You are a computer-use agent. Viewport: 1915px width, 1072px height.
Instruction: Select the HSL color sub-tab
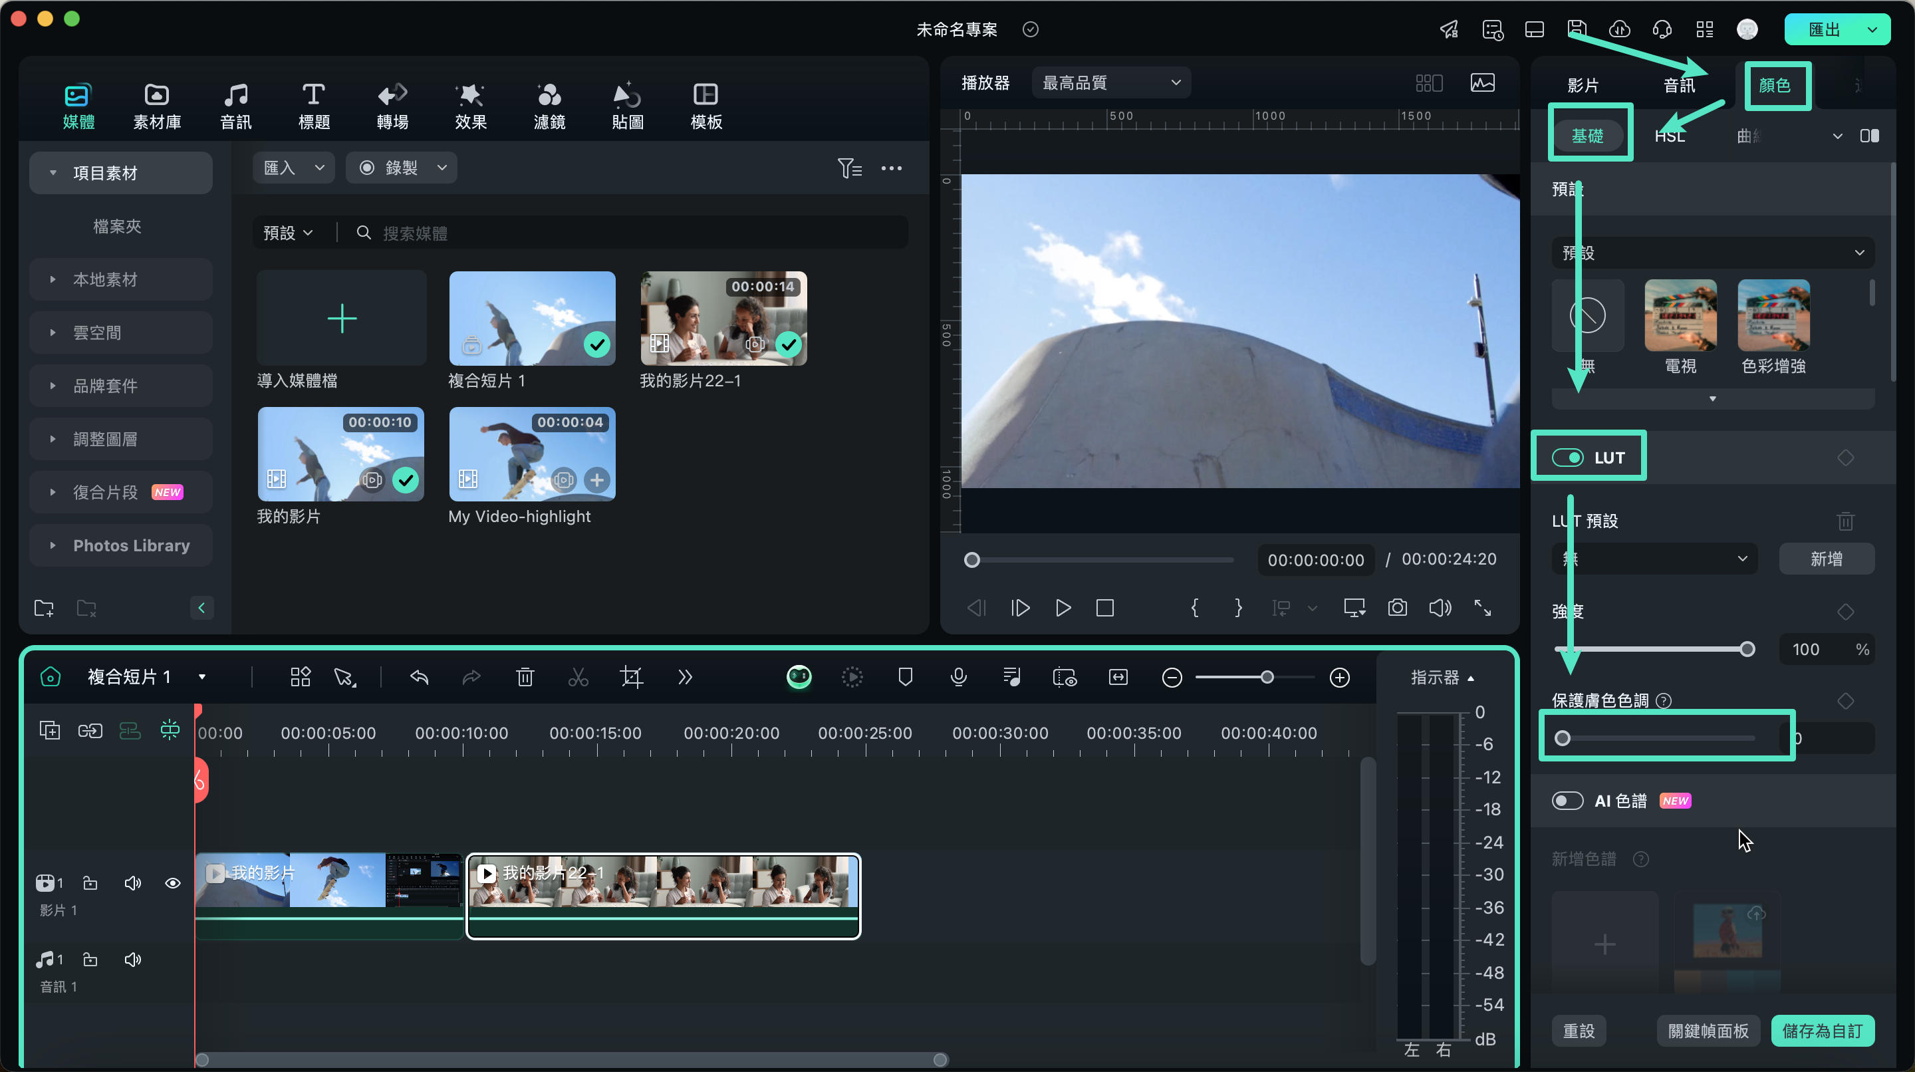point(1670,136)
